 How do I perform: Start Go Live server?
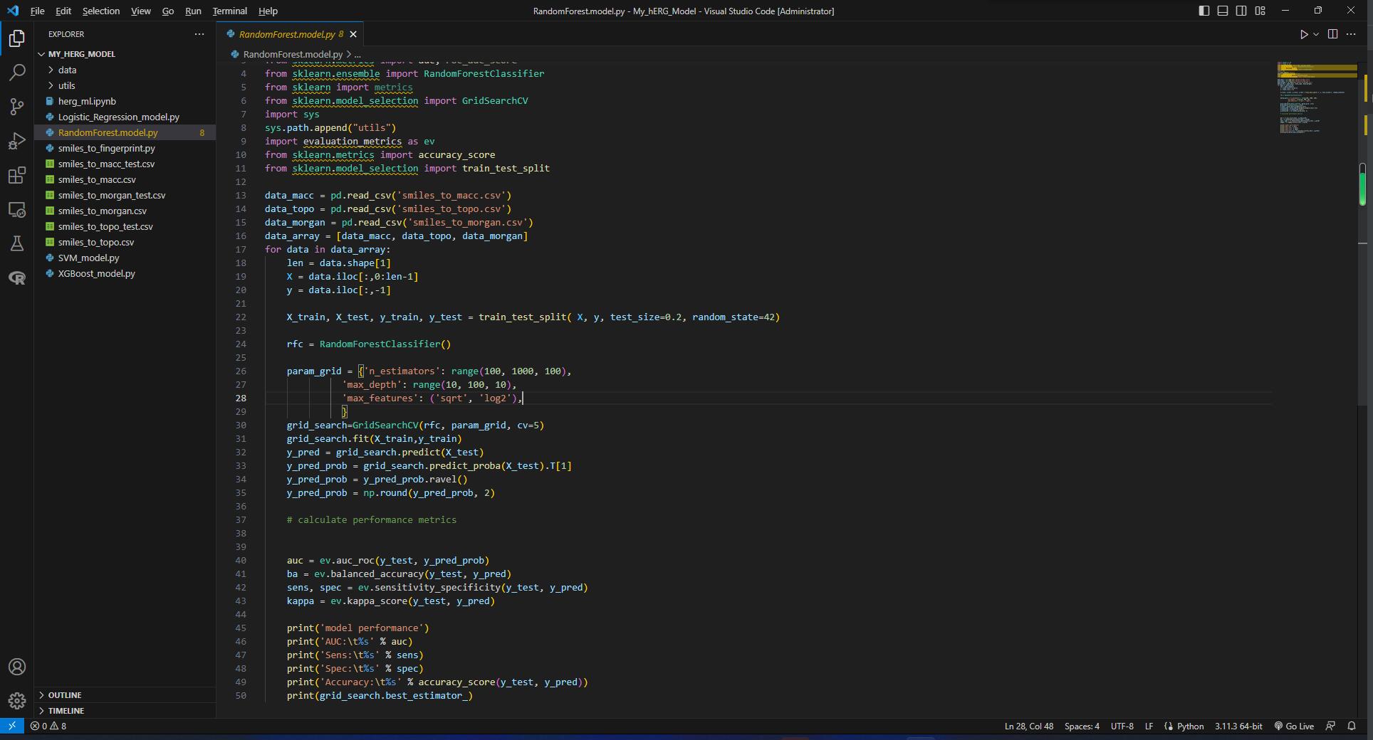(1294, 726)
